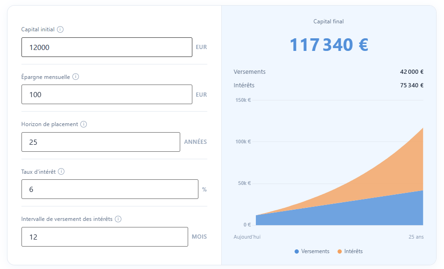The width and height of the screenshot is (444, 269).
Task: Click into the Taux d'intérêt field showing 6
Action: tap(110, 189)
